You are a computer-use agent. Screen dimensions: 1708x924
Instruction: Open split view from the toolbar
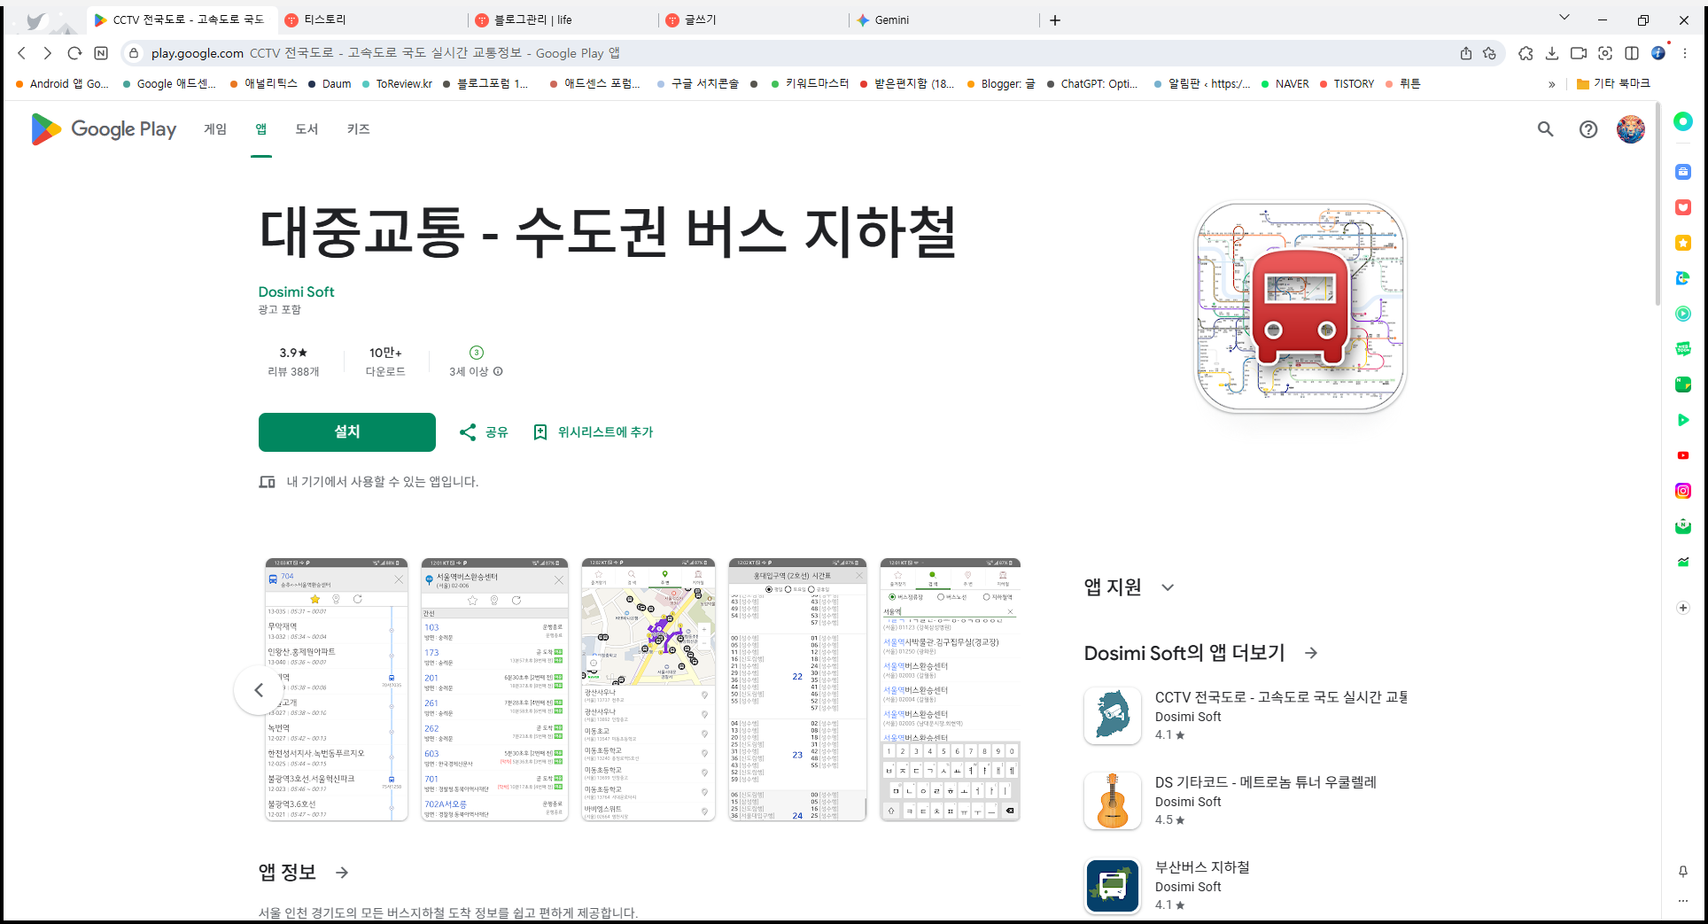point(1632,53)
